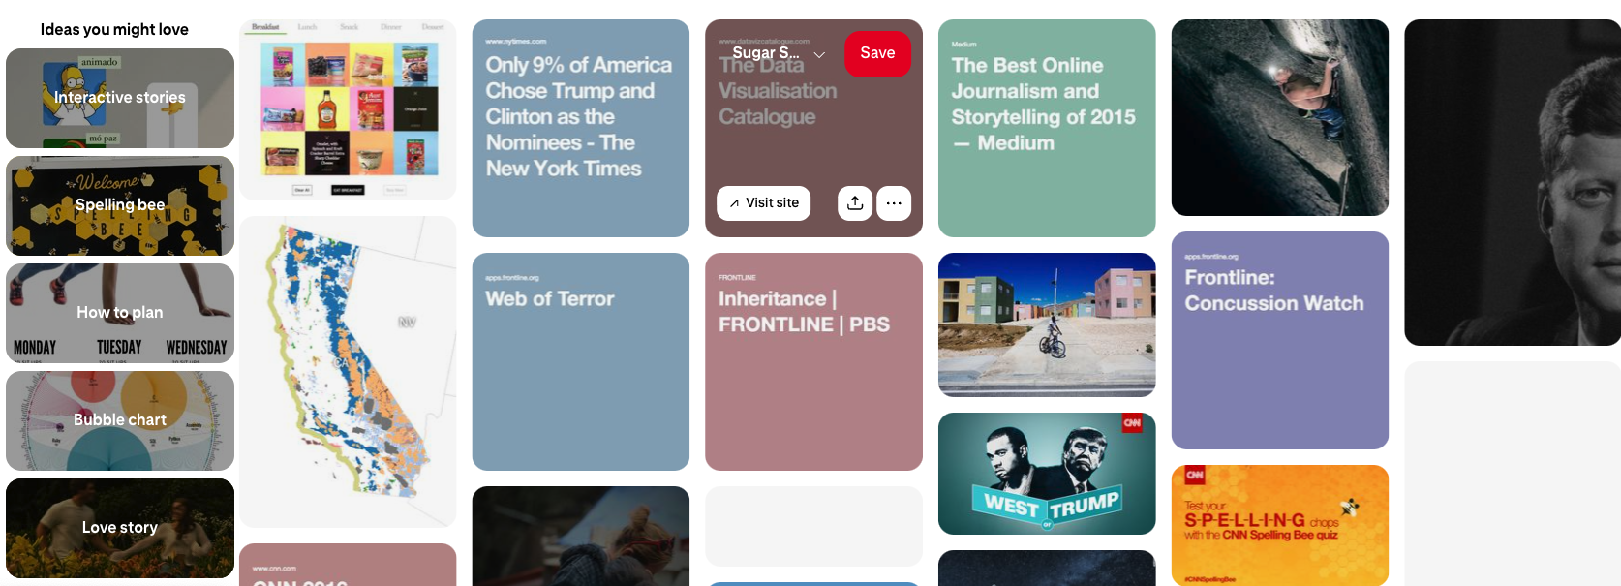This screenshot has height=586, width=1621.
Task: Open the CNN Spelling Bee quiz pin
Action: [1279, 525]
